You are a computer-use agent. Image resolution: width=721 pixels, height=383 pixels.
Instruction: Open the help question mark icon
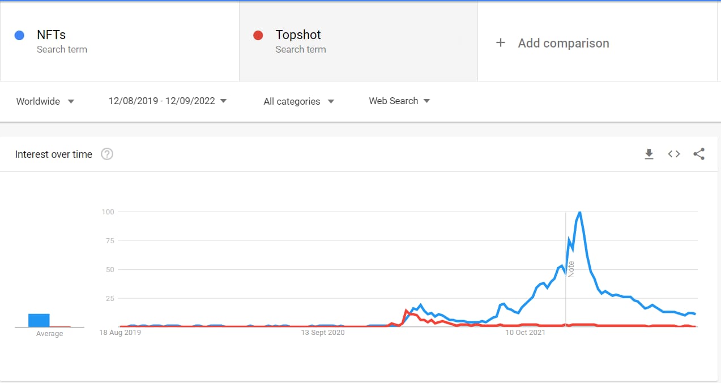pos(107,154)
